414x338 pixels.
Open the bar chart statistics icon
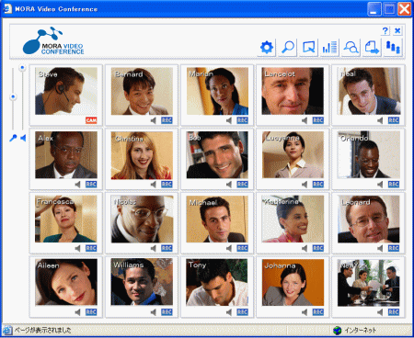tap(329, 48)
